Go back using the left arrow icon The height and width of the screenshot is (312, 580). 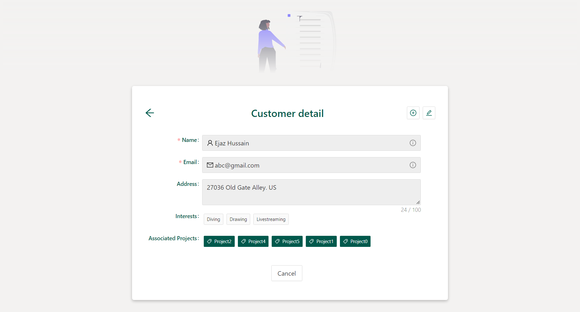pos(150,113)
